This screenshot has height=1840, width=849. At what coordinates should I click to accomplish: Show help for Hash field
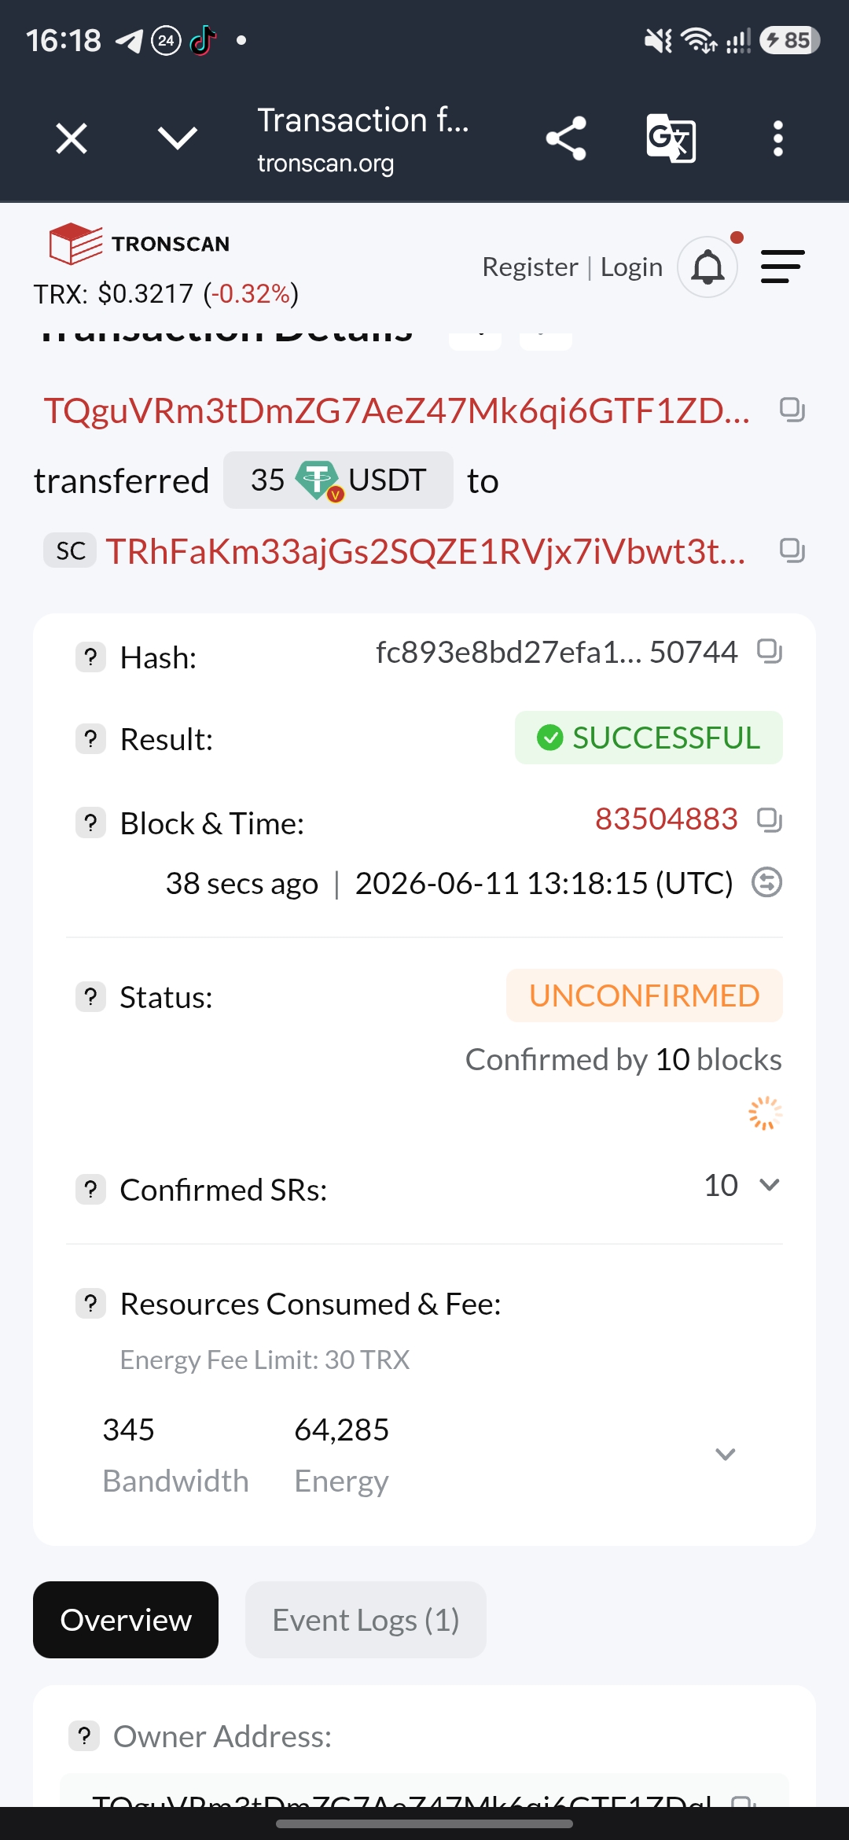(x=90, y=657)
